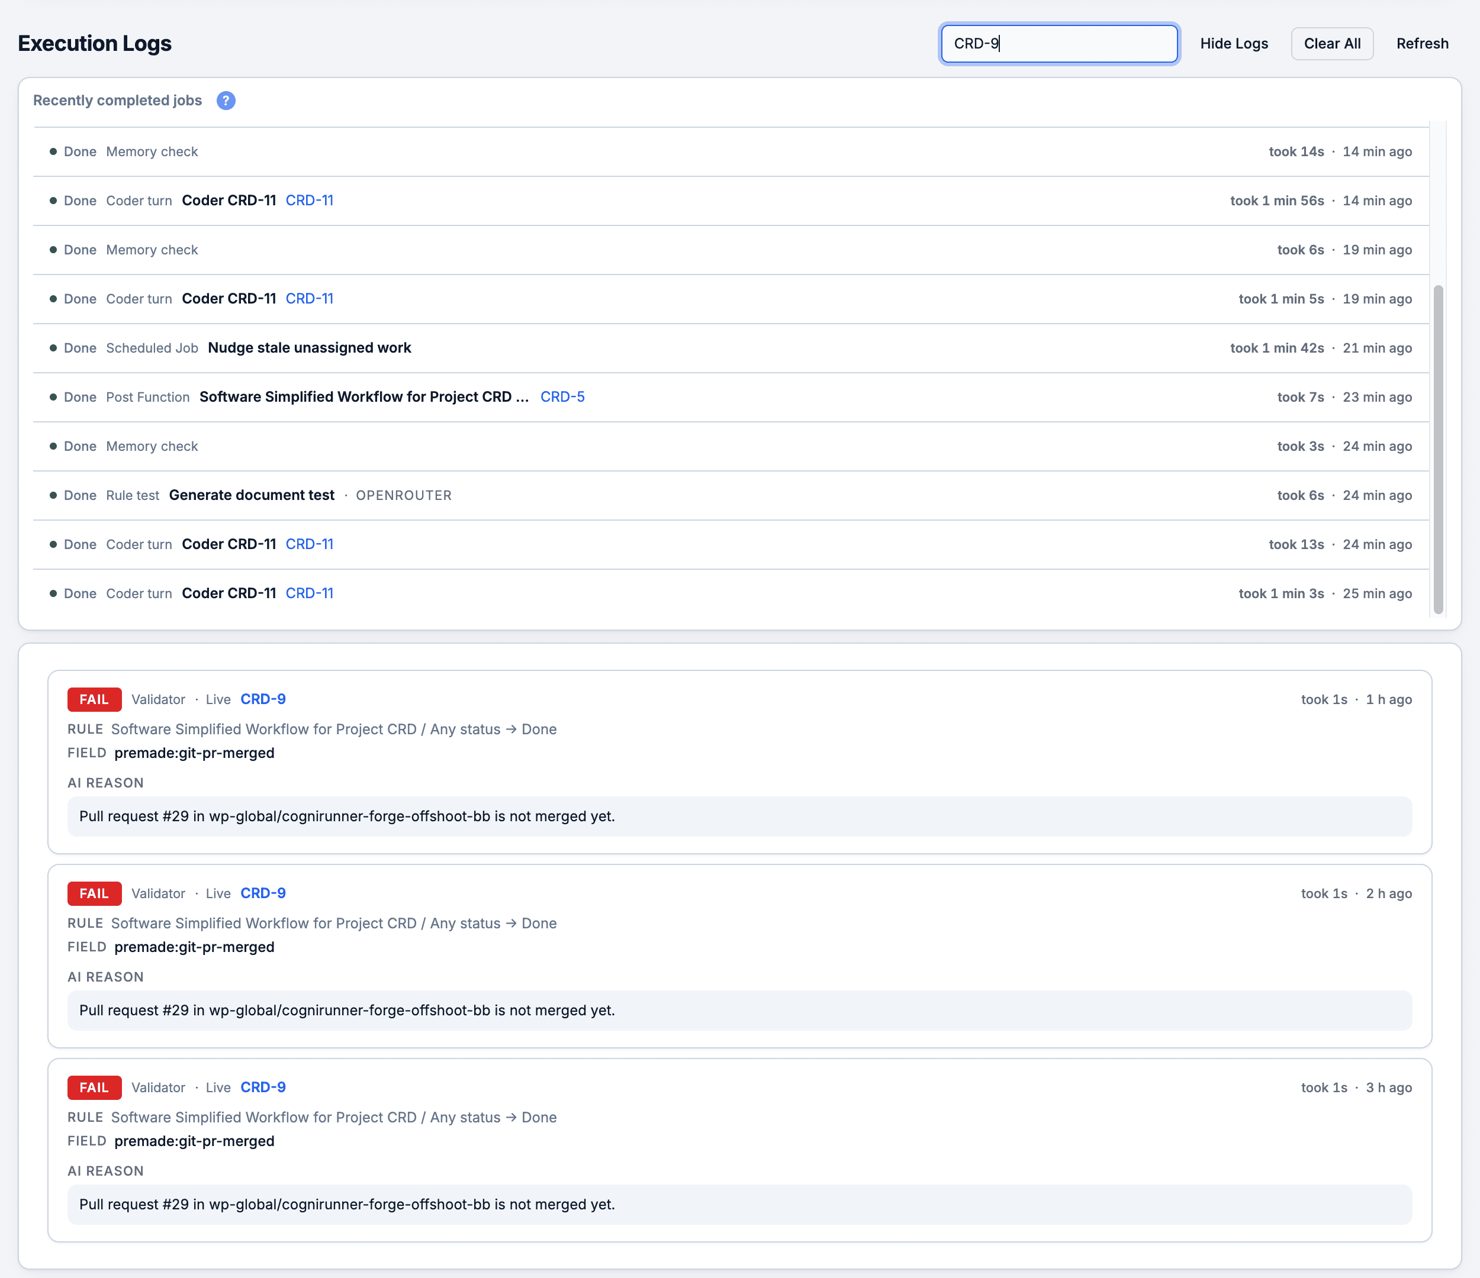Click 'premade:git-pr-merged' field in 1 h ago log
Screen dimensions: 1480x1278
(194, 753)
